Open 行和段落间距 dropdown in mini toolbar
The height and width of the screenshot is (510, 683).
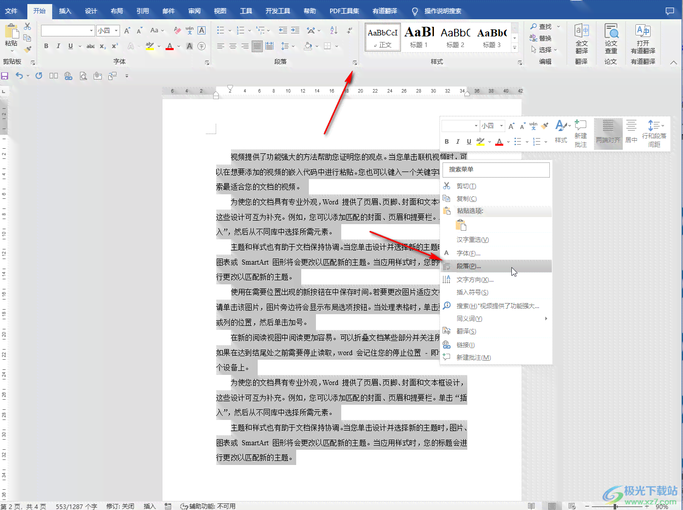click(654, 134)
